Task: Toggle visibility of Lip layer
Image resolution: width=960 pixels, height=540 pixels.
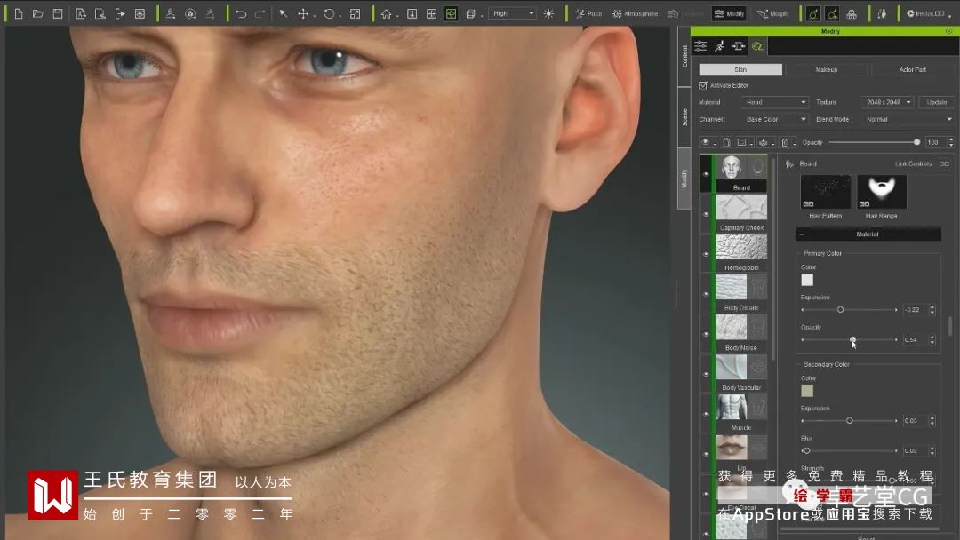Action: (706, 454)
